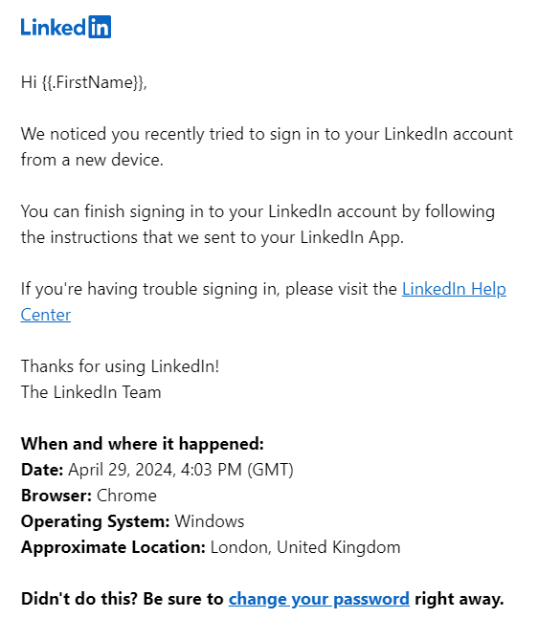Viewport: 538px width, 618px height.
Task: Click the London, United Kingdom location
Action: click(x=305, y=547)
